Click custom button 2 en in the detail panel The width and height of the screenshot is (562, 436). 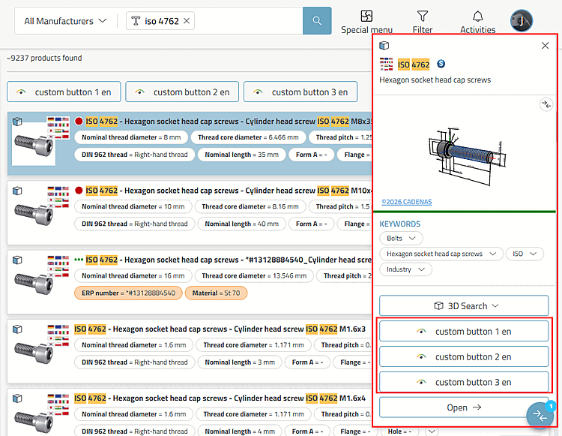point(464,356)
